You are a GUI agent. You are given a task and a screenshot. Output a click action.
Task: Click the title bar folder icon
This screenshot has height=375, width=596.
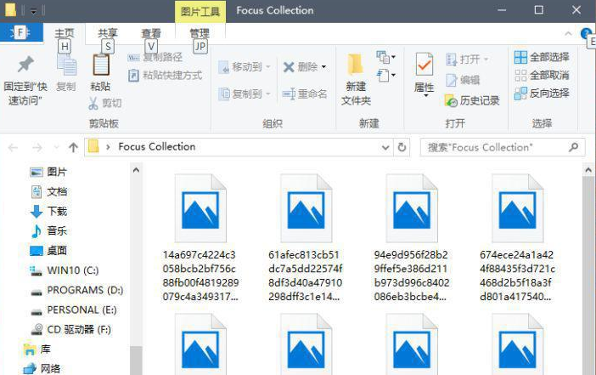10,10
